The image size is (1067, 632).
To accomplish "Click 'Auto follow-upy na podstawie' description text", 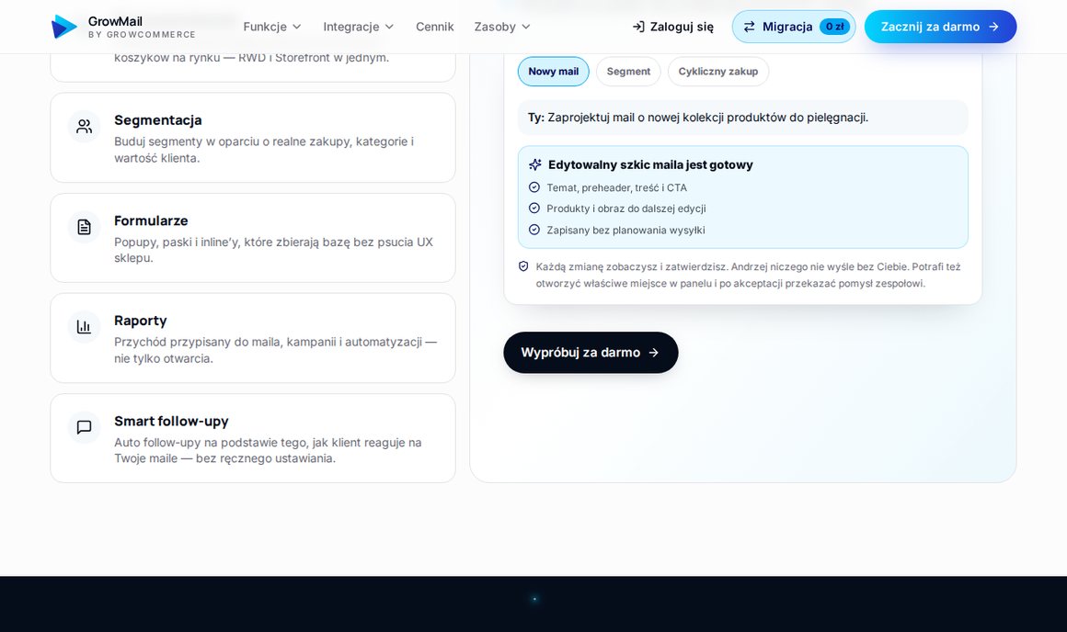I will coord(268,450).
